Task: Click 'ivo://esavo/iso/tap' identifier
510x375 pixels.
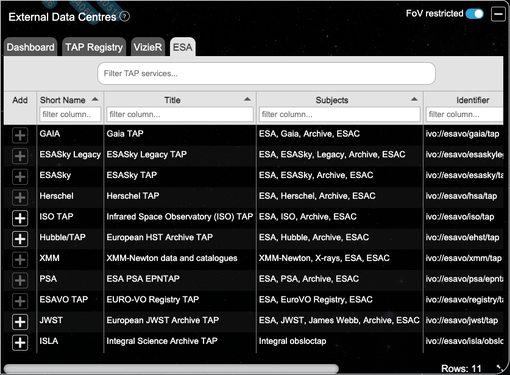Action: click(x=459, y=217)
